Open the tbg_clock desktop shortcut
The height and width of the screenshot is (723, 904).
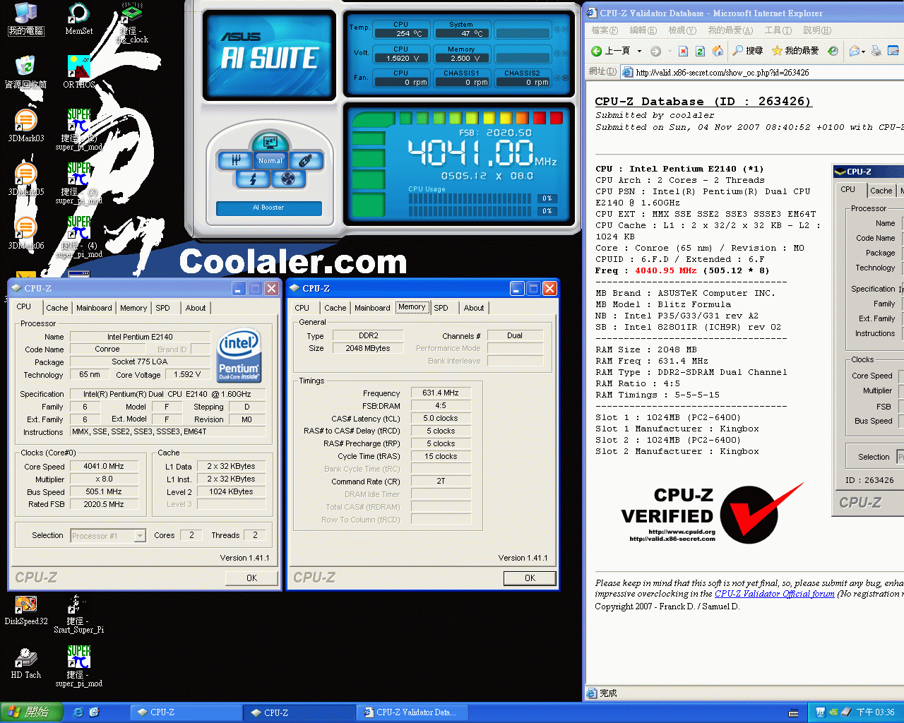[x=132, y=23]
